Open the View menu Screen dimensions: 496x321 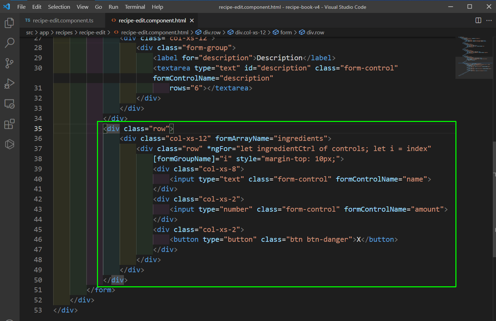(x=83, y=7)
